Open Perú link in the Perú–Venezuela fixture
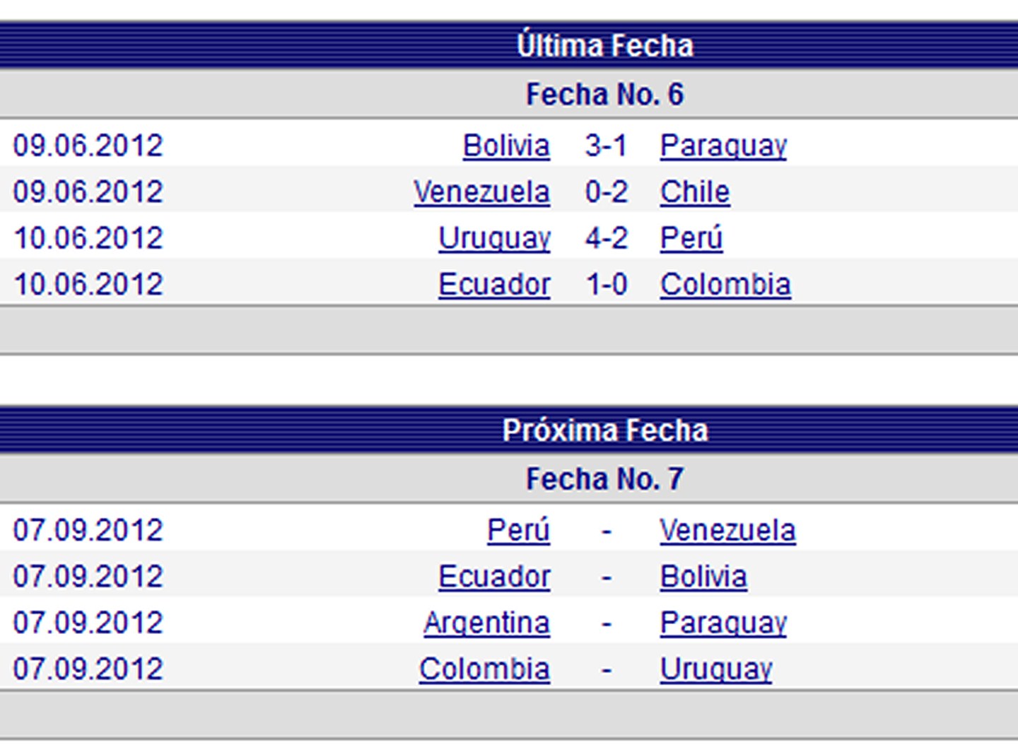The image size is (1018, 745). [x=518, y=530]
